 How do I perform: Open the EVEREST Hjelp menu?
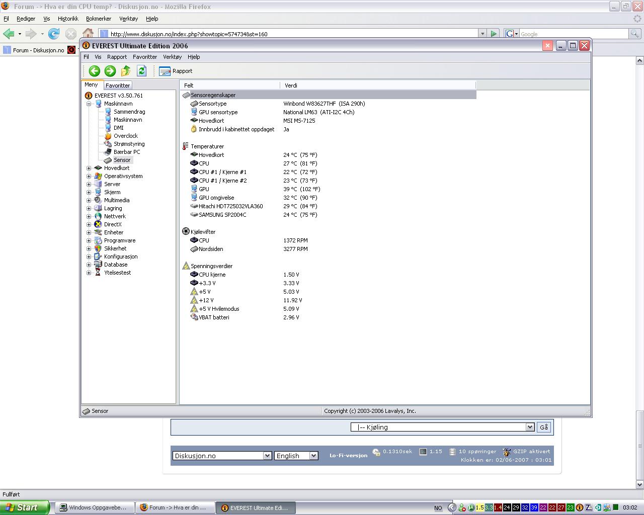tap(194, 57)
